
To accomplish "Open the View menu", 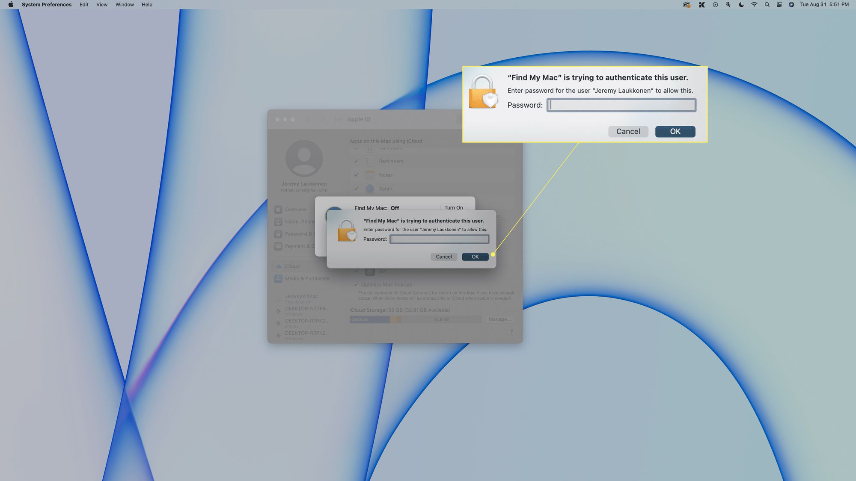I will (102, 5).
